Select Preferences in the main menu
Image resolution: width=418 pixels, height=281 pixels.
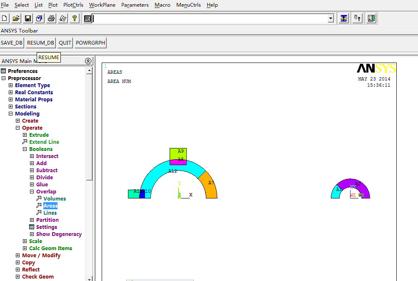[23, 71]
